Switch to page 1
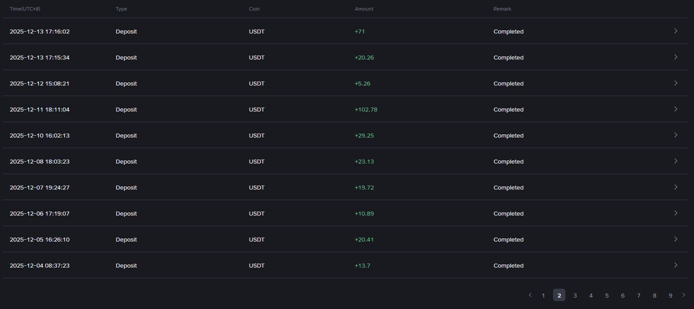Viewport: 694px width, 309px height. [x=543, y=295]
